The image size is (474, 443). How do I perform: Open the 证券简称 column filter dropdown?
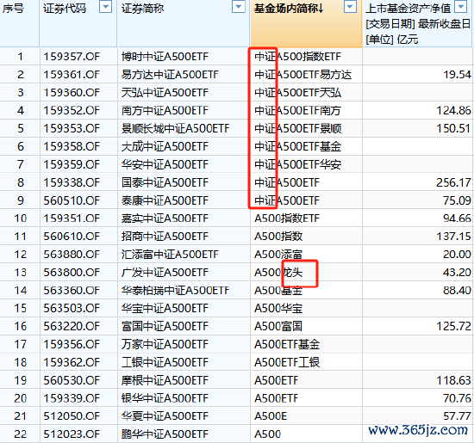(x=238, y=6)
